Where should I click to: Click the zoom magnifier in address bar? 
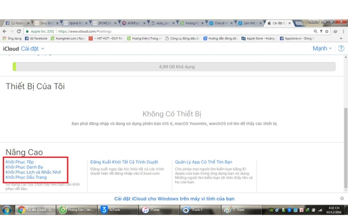[x=316, y=31]
